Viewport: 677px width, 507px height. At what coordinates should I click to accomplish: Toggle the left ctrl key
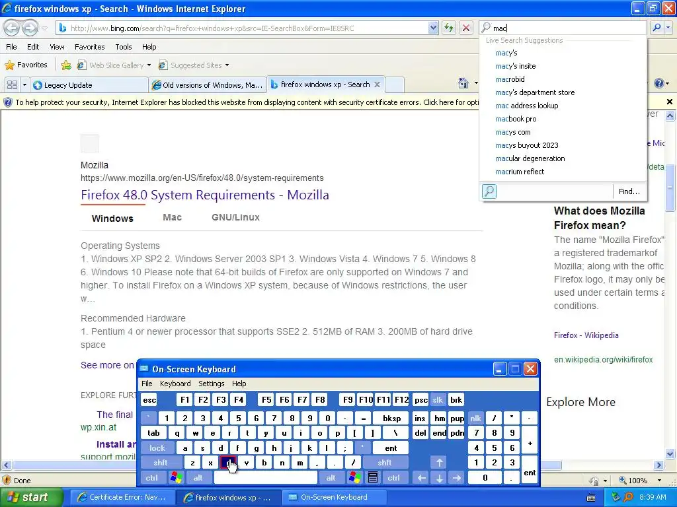tap(152, 478)
